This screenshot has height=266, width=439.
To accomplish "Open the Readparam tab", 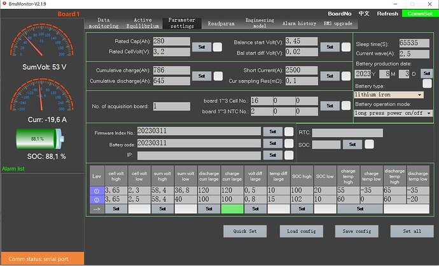I will pyautogui.click(x=221, y=23).
